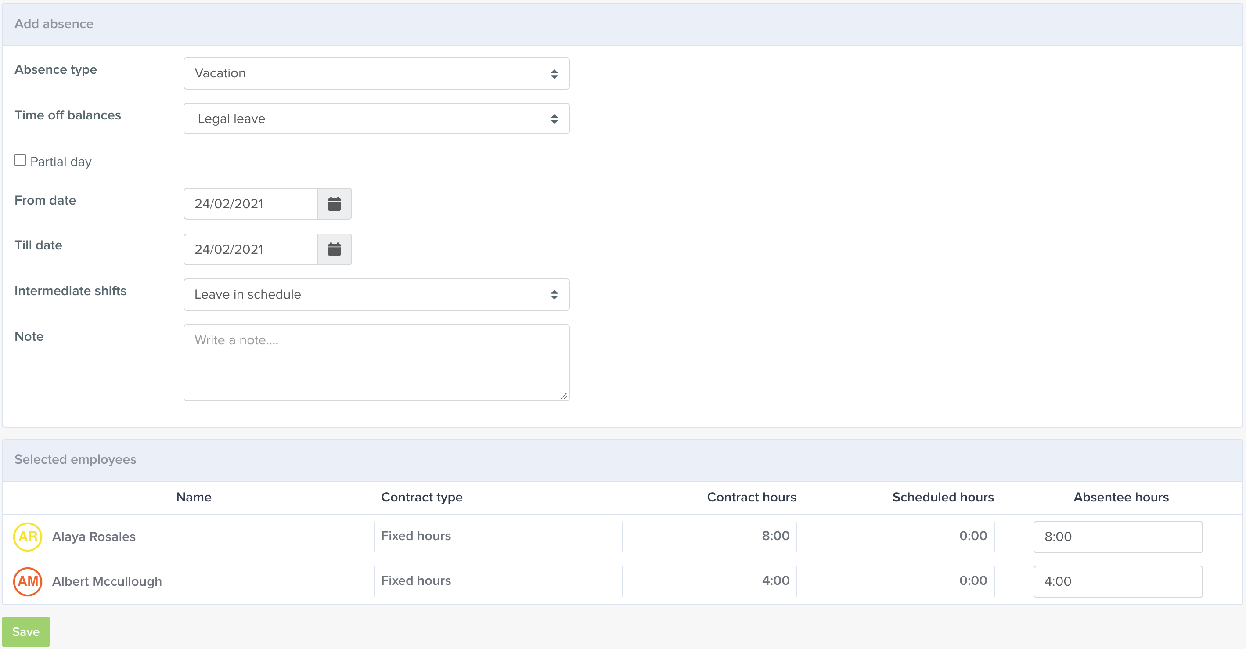
Task: Focus the From date input field
Action: click(251, 204)
